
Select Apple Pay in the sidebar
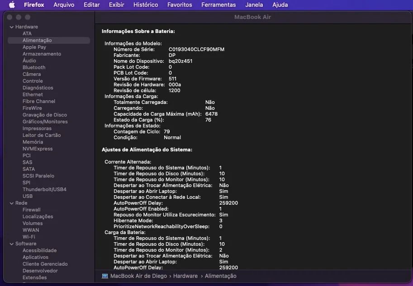point(34,47)
